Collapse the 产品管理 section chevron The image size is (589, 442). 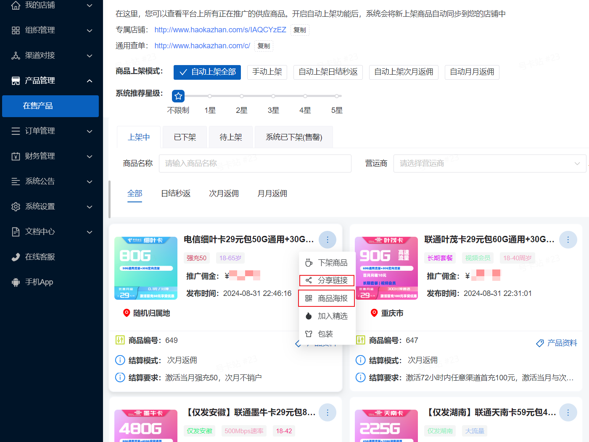90,81
